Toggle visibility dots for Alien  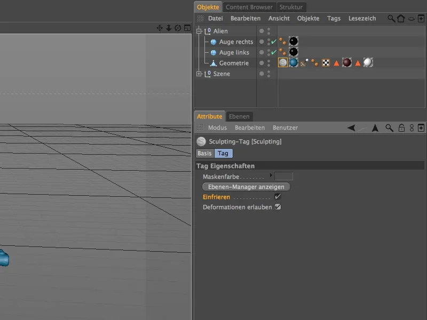[269, 31]
